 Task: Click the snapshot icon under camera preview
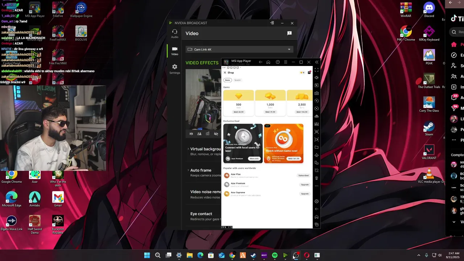coord(207,134)
